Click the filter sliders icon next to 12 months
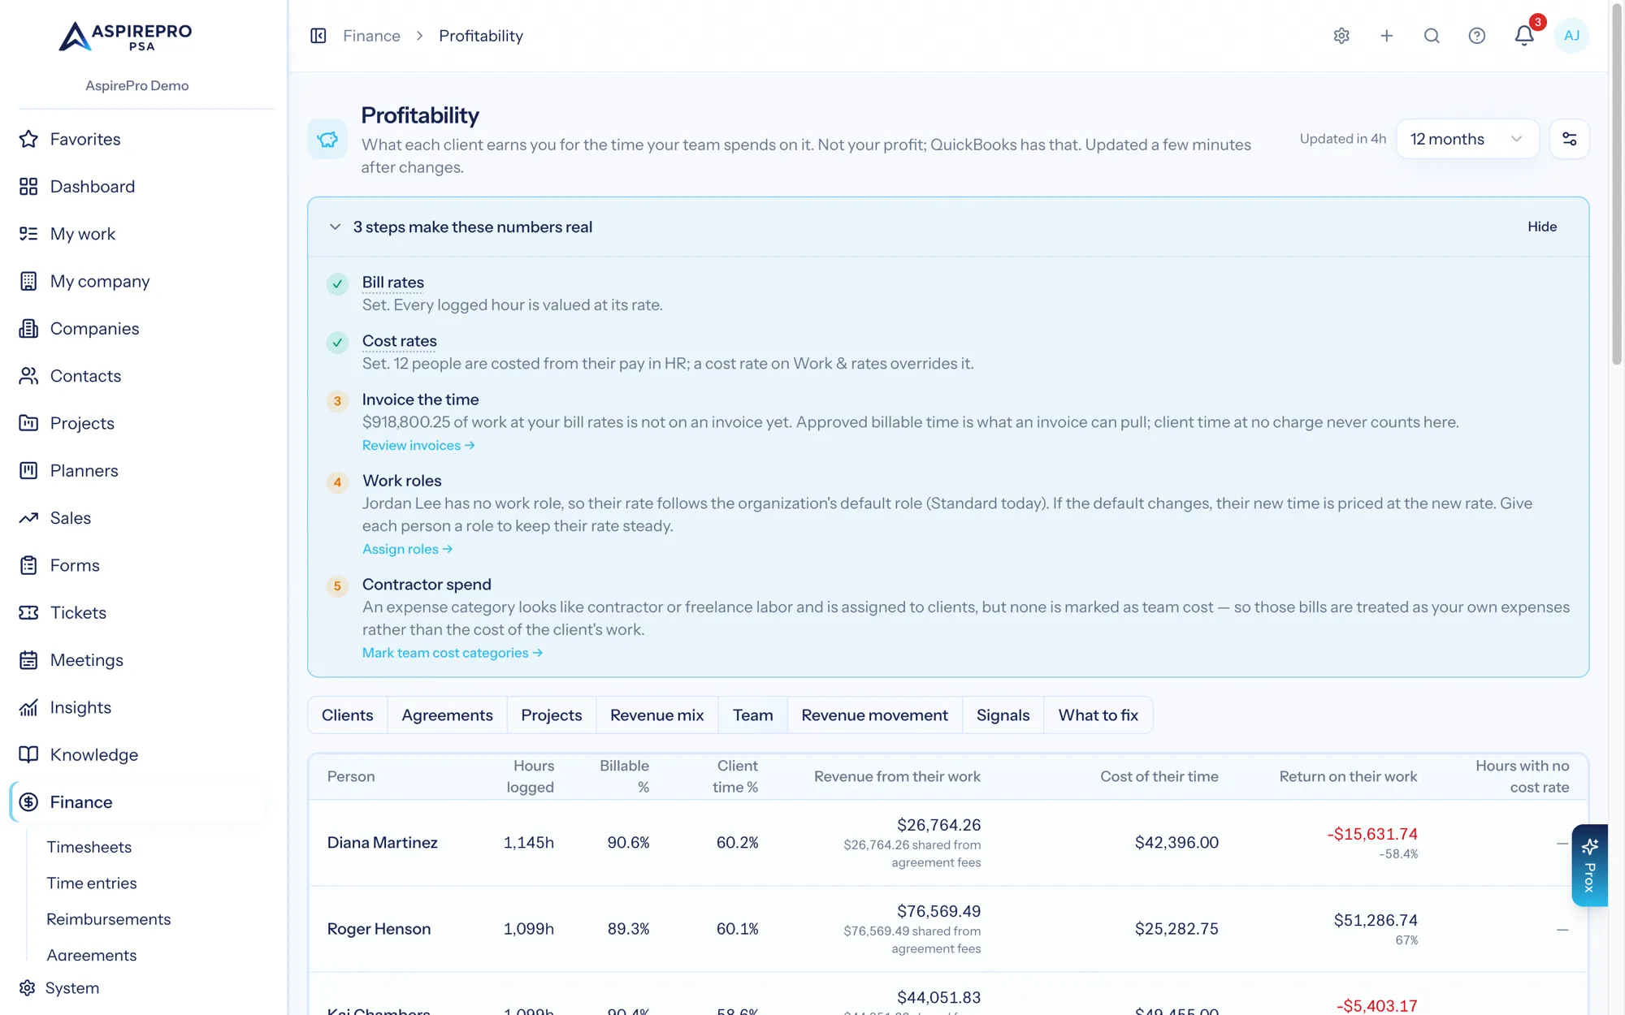1625x1015 pixels. coord(1570,139)
